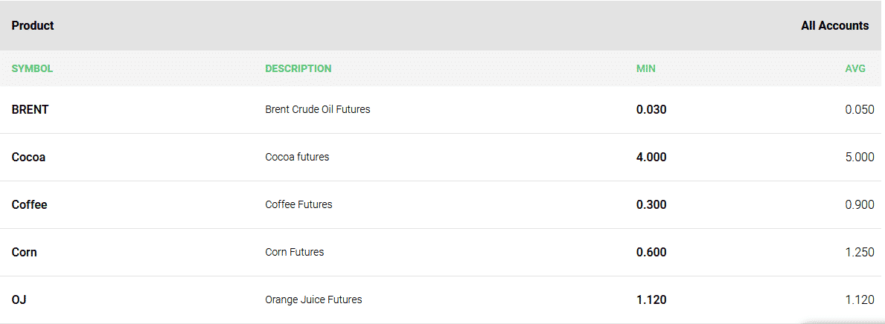Click Corn Futures description text
Screen dimensions: 885x324
click(x=295, y=253)
